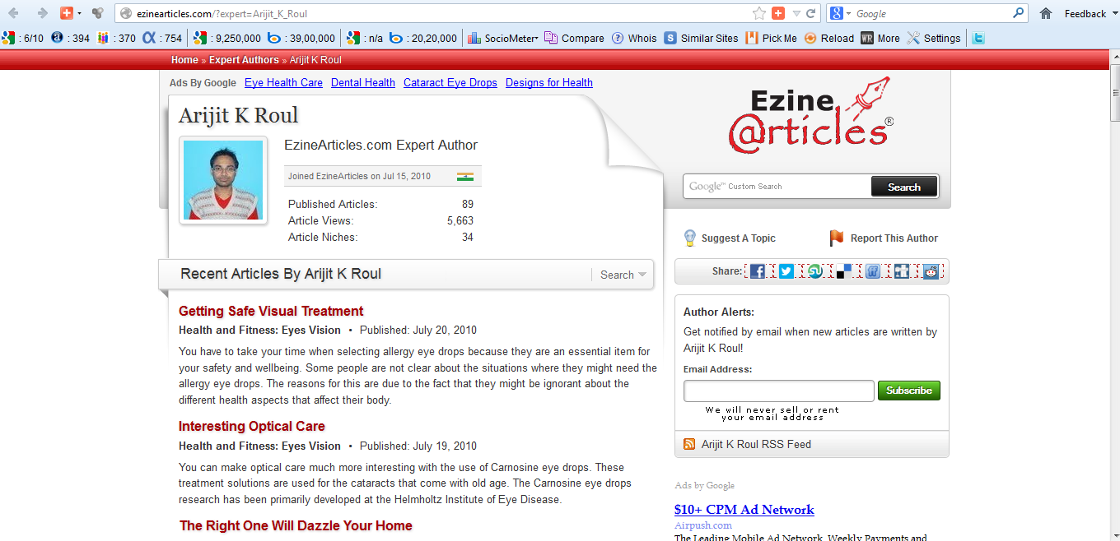Open article Getting Safe Visual Treatment

click(271, 311)
